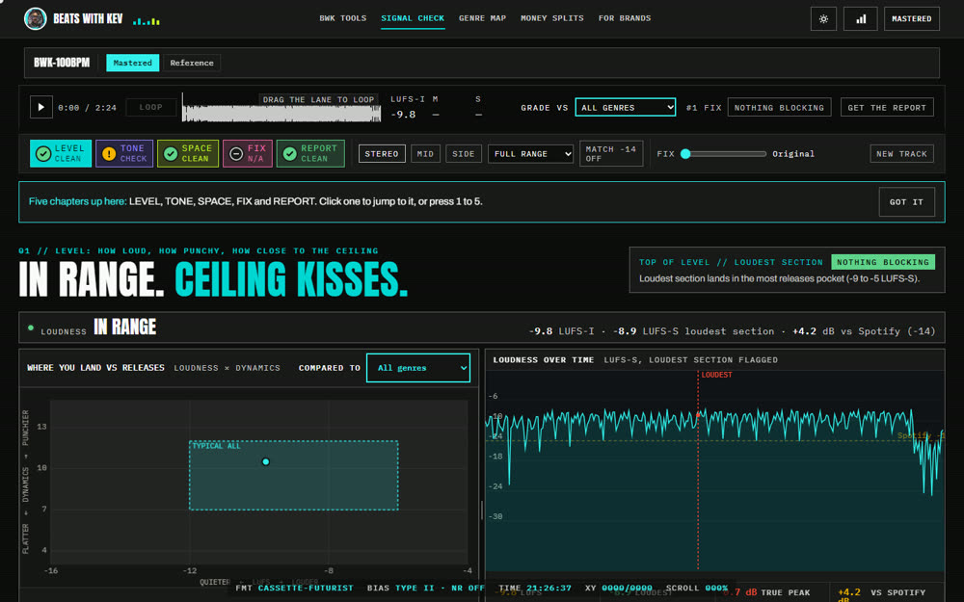
Task: Jump to the TONE Check chapter
Action: pos(124,153)
